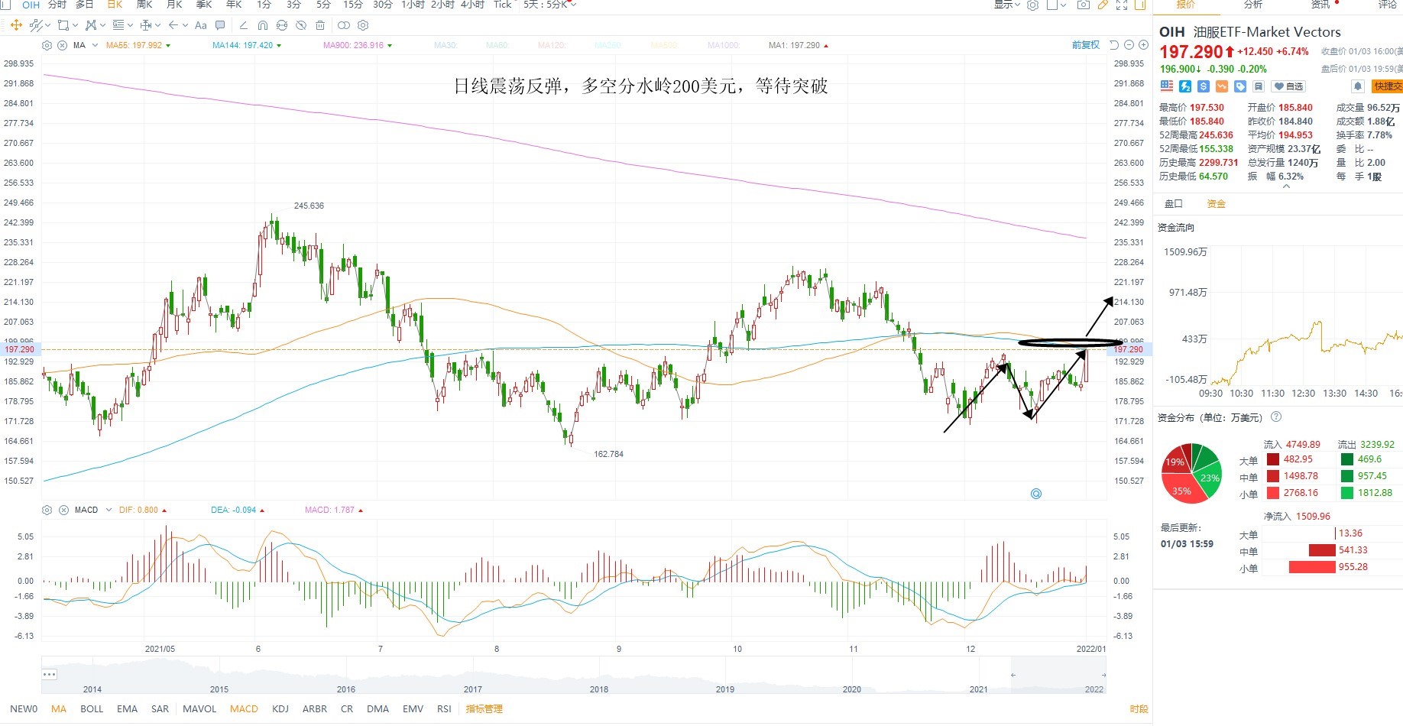Select RSI indicator at bottom bar
Screen dimensions: 1403x726
444,708
